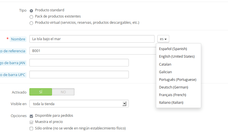Focus the barcode UPC input field
Viewport: 228px width, 132px height.
click(x=79, y=75)
